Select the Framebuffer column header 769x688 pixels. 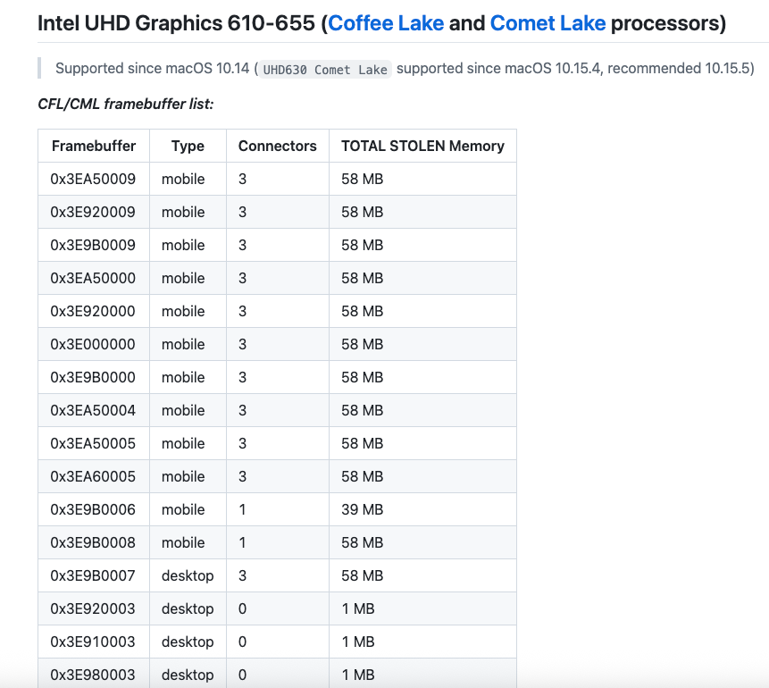coord(94,146)
